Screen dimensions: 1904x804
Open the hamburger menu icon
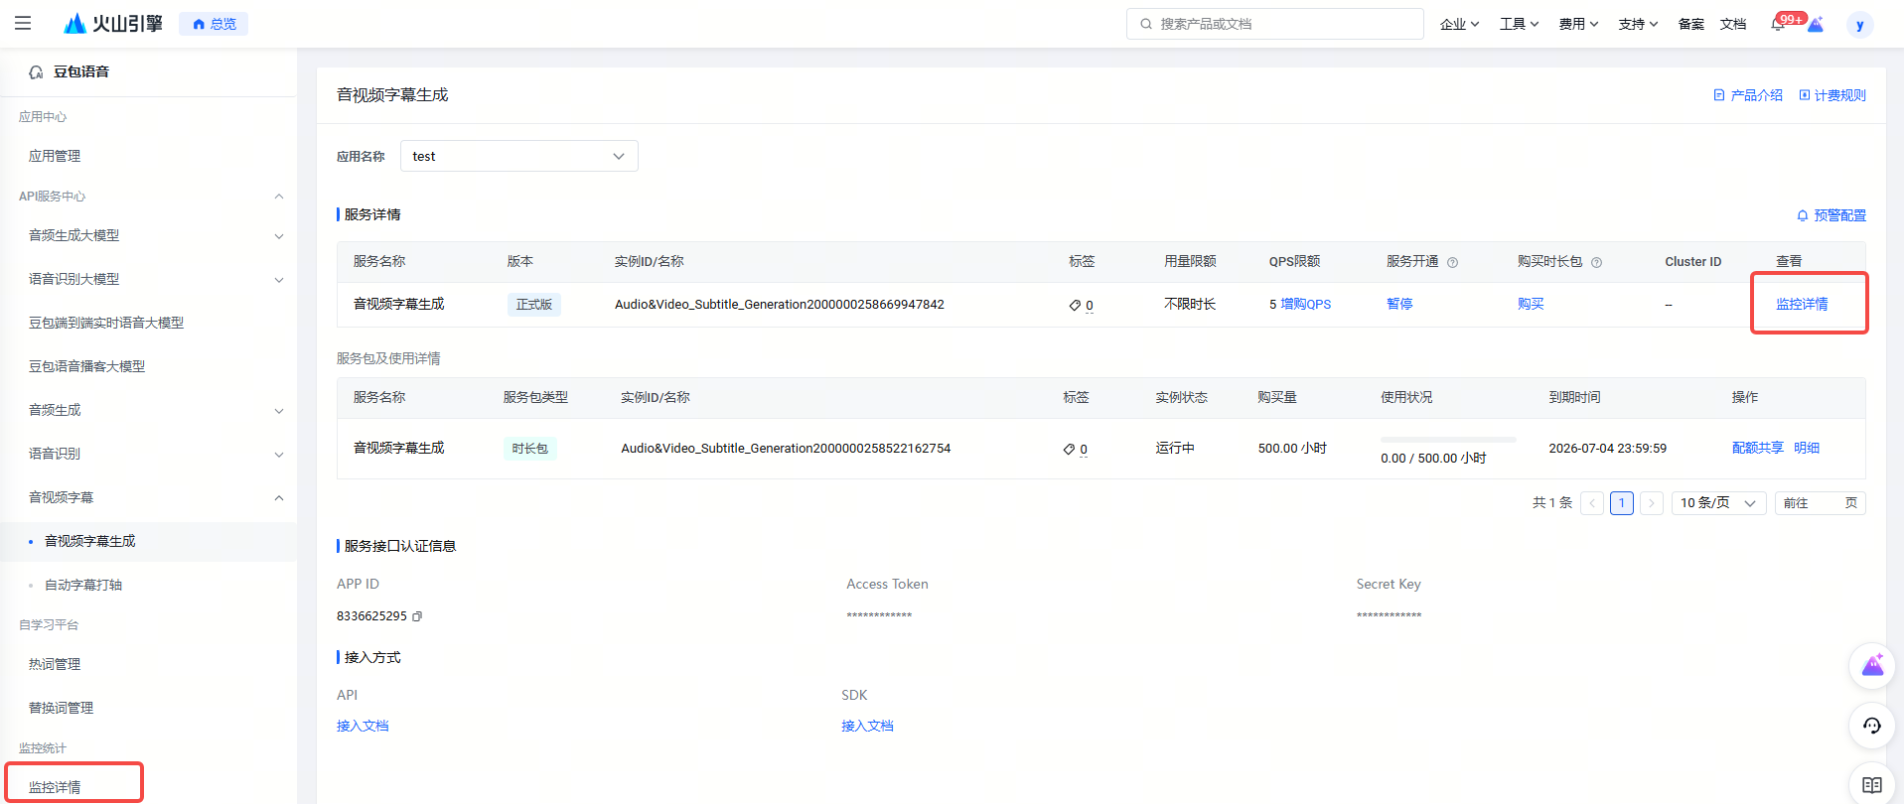pos(23,23)
